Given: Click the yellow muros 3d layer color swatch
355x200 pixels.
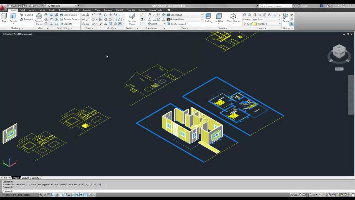Looking at the screenshot, I should (255, 24).
